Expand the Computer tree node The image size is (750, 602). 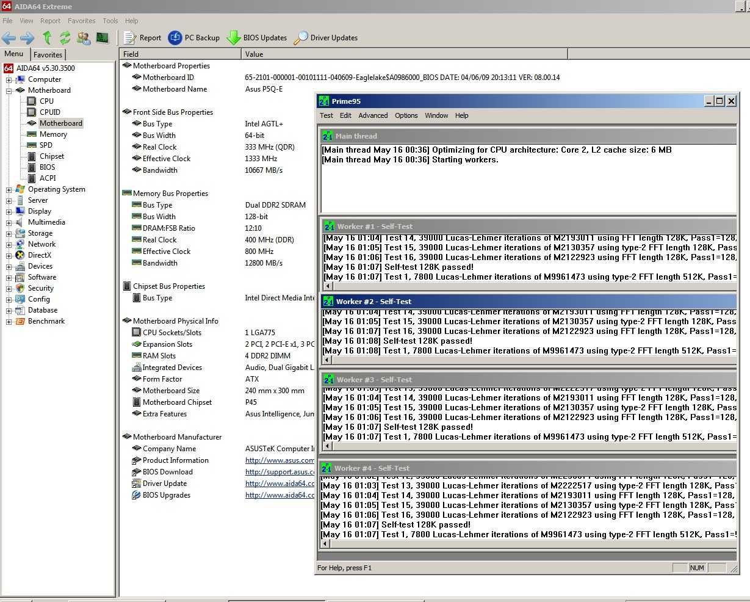(9, 79)
